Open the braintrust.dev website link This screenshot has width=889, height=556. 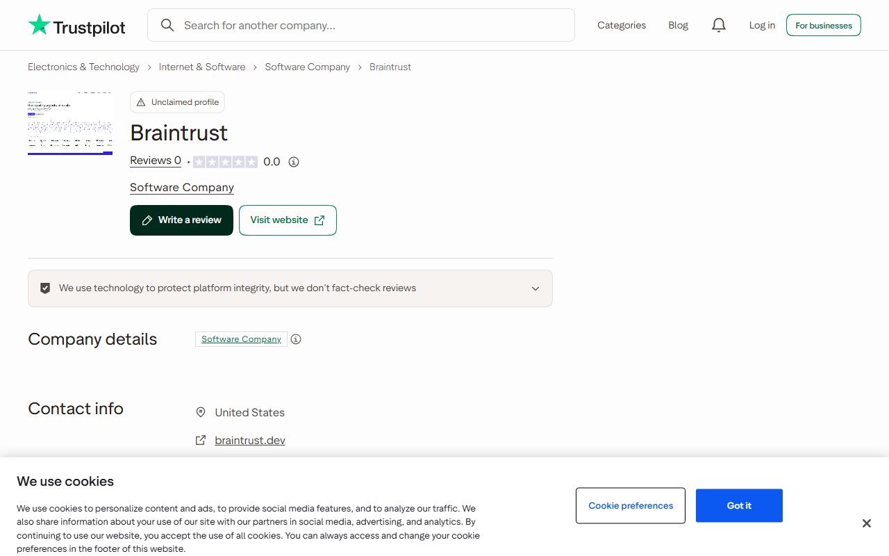[250, 441]
